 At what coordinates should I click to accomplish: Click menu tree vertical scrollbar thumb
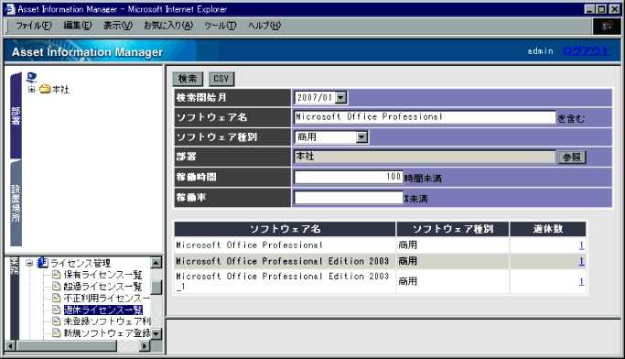(156, 288)
